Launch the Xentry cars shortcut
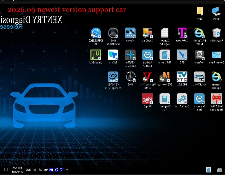This screenshot has width=225, height=175. click(x=130, y=35)
